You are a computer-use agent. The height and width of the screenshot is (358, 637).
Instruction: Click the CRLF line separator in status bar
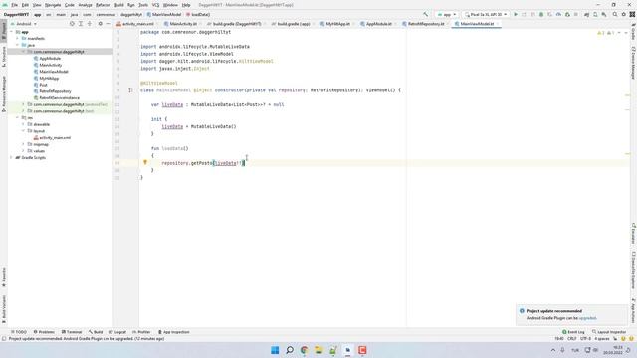571,338
